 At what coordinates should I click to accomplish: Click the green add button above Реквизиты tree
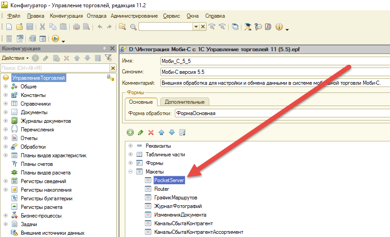click(x=130, y=133)
